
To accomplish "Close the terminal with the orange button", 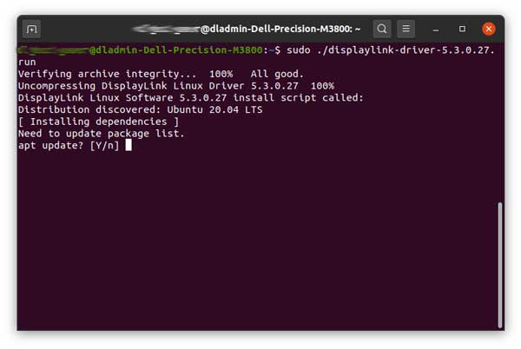I will click(x=489, y=29).
